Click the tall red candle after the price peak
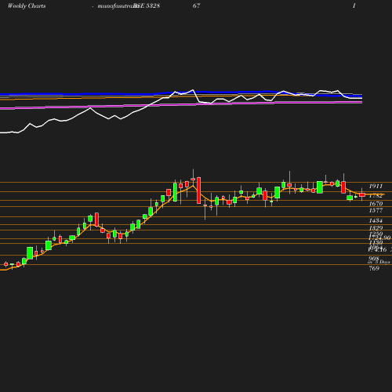Viewport: 392px width, 392px height. pos(199,191)
